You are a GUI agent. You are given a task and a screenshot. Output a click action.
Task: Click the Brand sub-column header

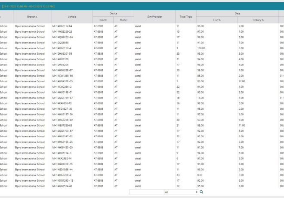102,20
